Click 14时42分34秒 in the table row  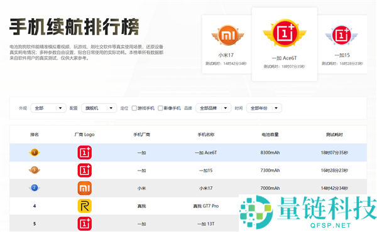point(334,188)
